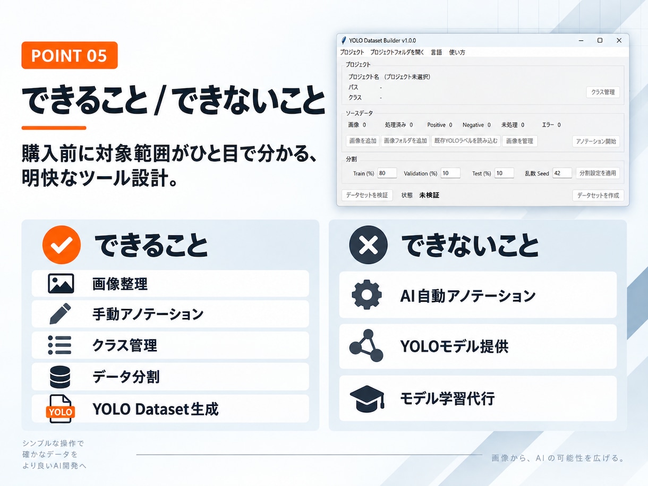Maximize the YOLO Dataset Builder window
The width and height of the screenshot is (648, 486).
600,40
